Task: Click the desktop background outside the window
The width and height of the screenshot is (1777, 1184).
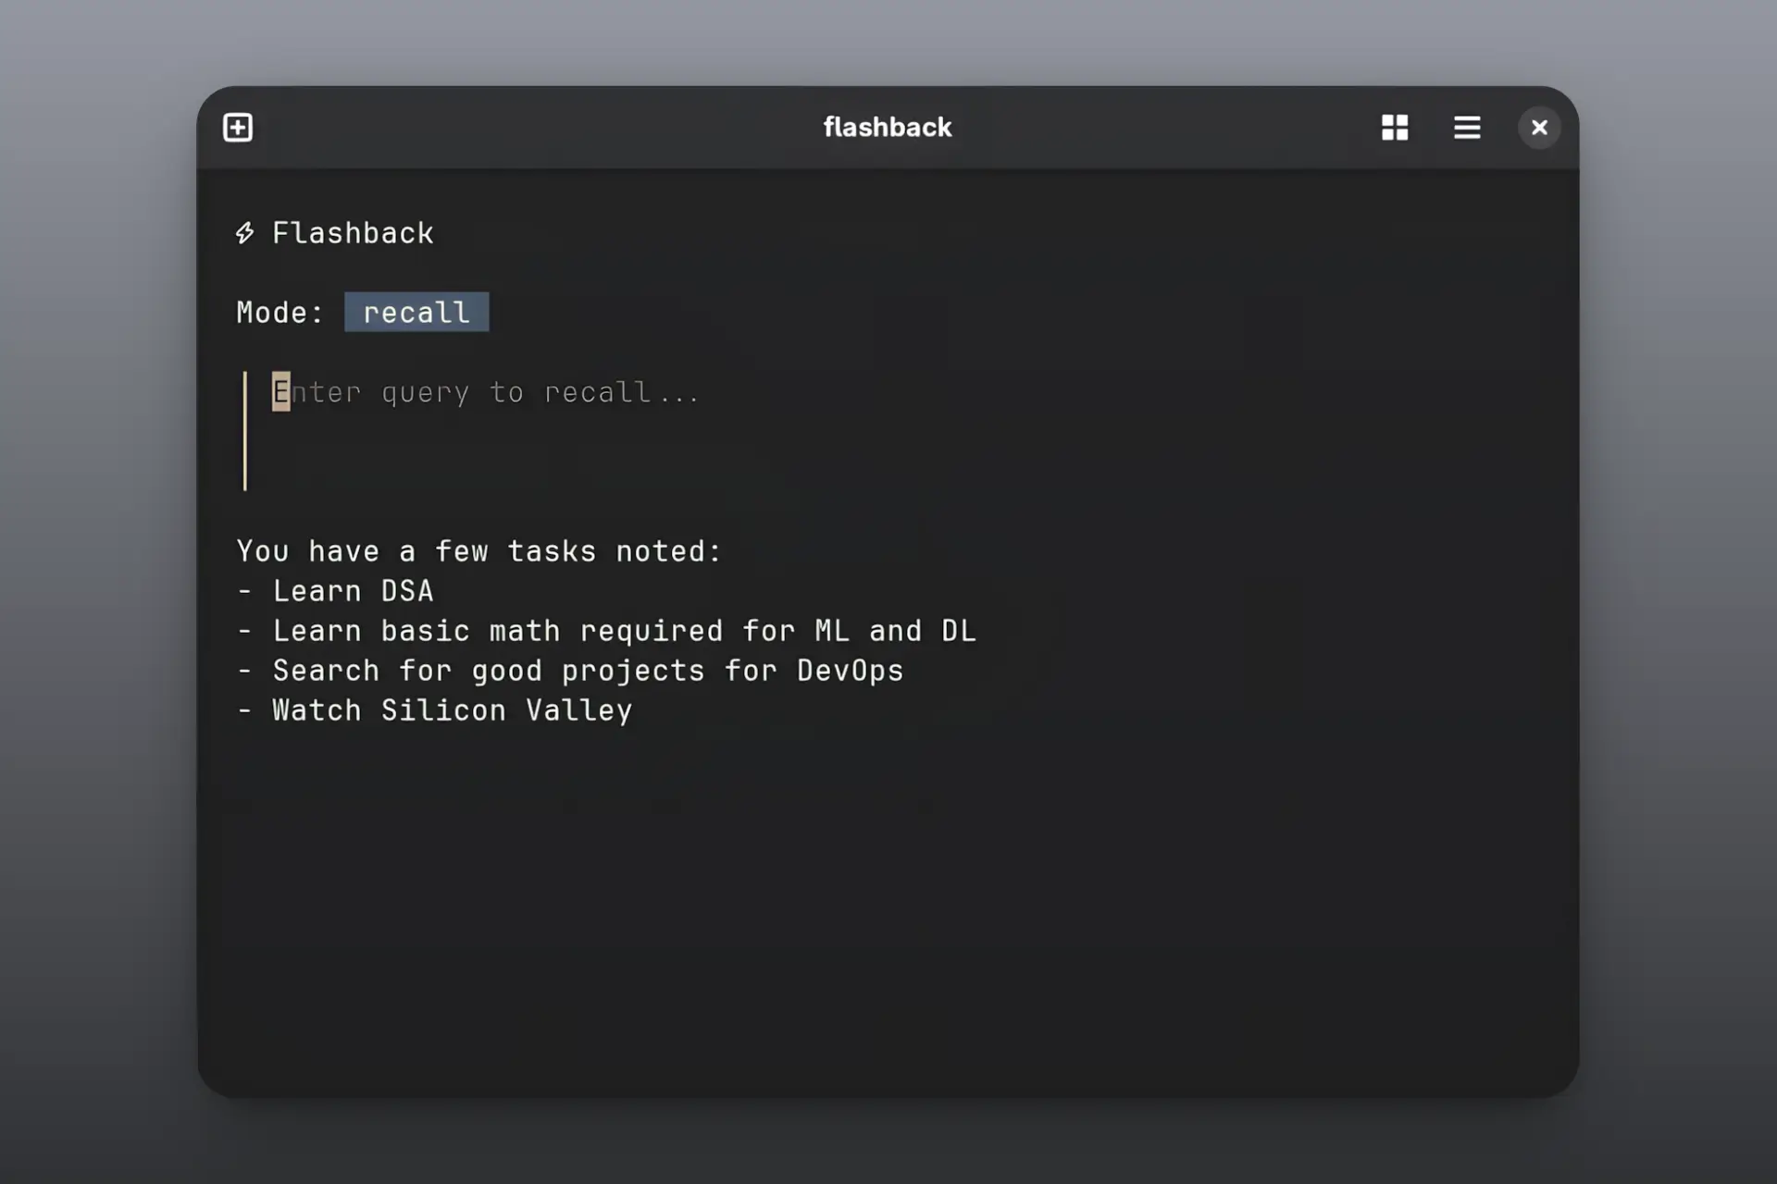Action: click(93, 592)
